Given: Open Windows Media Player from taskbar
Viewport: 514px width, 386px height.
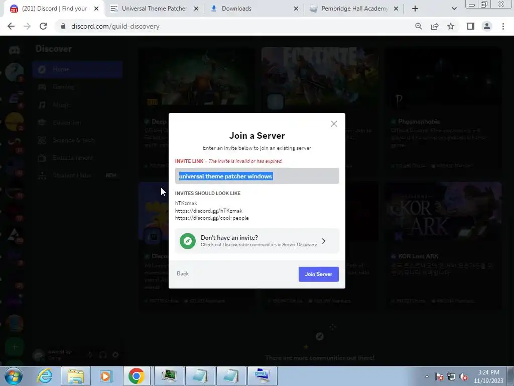Looking at the screenshot, I should (105, 376).
